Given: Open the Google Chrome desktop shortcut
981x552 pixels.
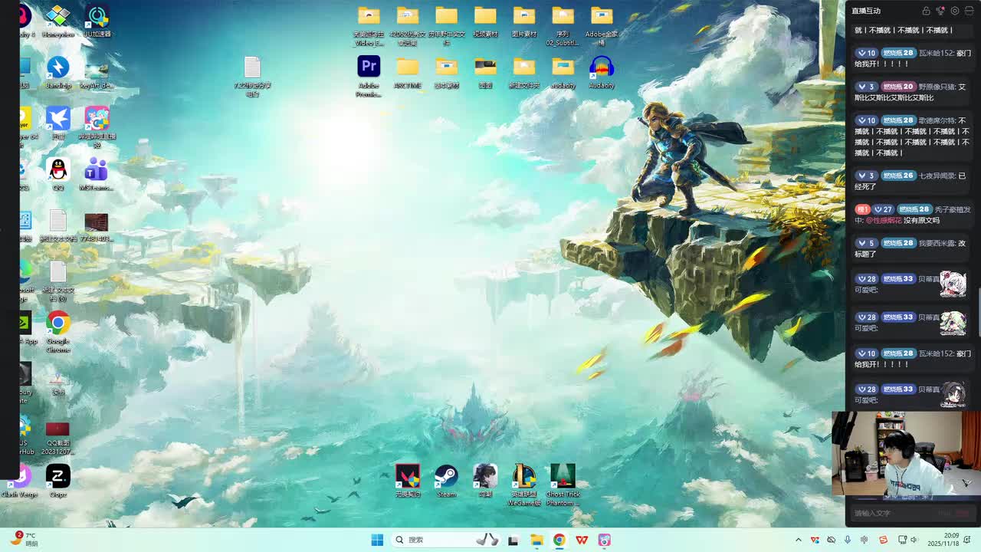Looking at the screenshot, I should click(58, 331).
